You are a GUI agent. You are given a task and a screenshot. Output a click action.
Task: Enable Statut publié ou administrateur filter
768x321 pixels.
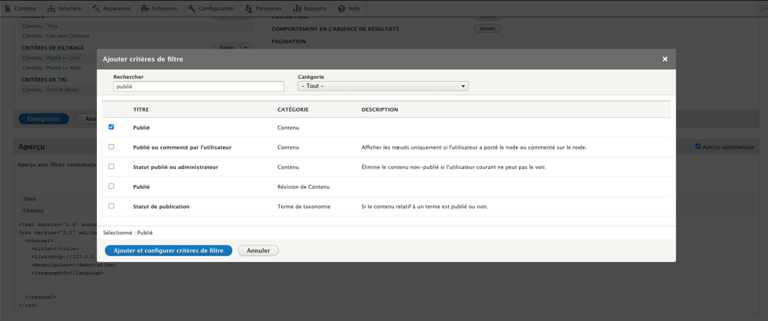click(x=111, y=167)
